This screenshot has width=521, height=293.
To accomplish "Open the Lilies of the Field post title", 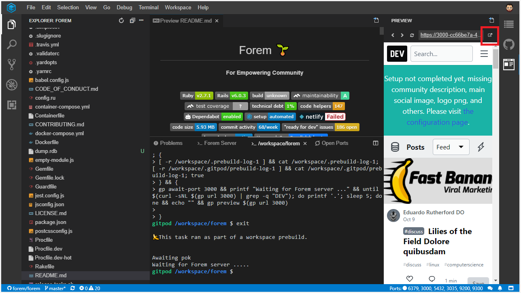I will pyautogui.click(x=438, y=241).
